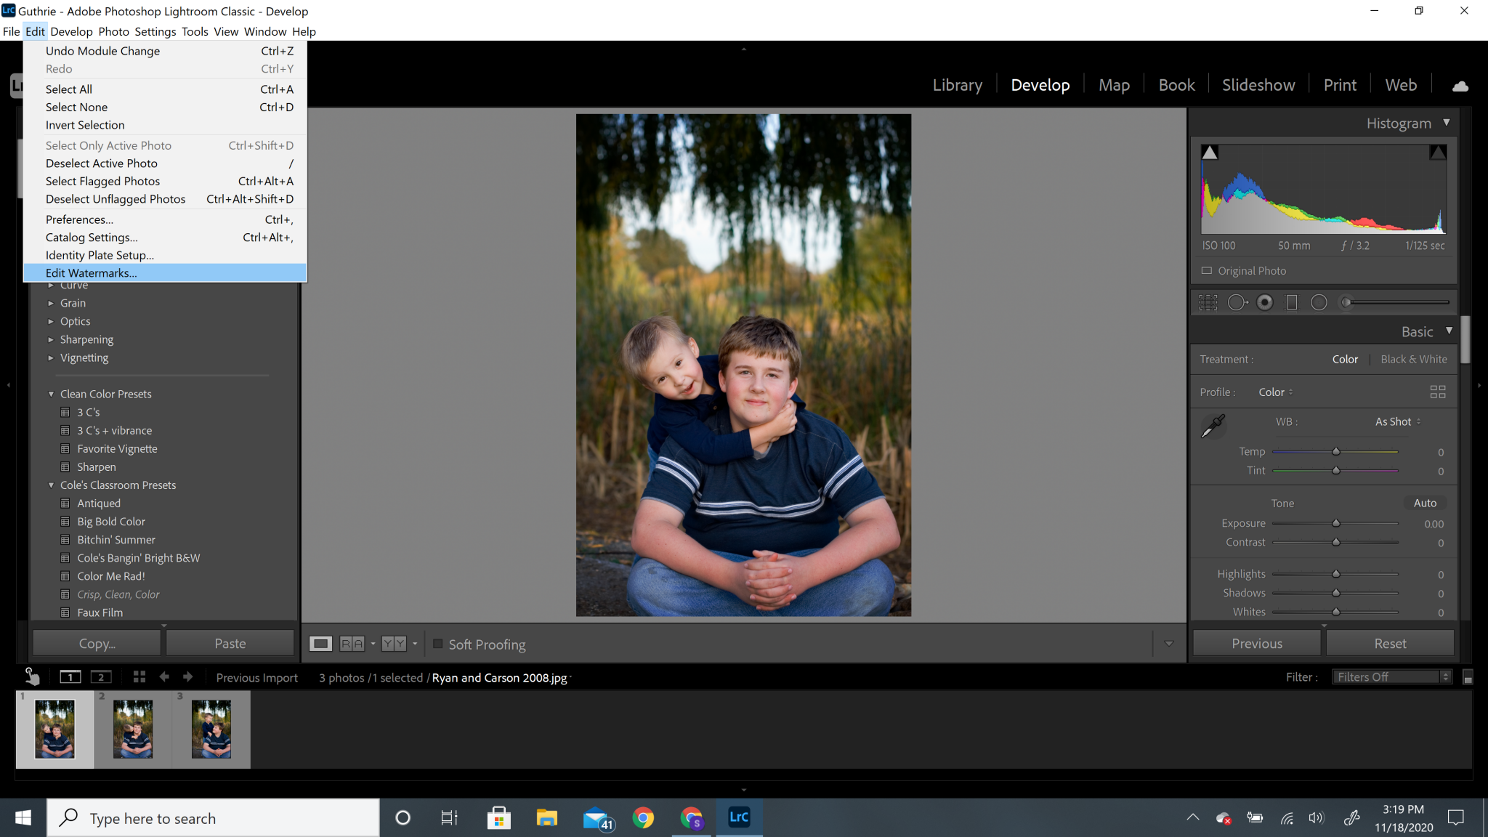Open Grid view from the filmstrip toolbar
This screenshot has width=1488, height=837.
coord(139,676)
